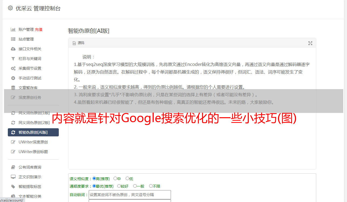Click the red 充值 recharge link
347x202 pixels.
click(x=39, y=29)
